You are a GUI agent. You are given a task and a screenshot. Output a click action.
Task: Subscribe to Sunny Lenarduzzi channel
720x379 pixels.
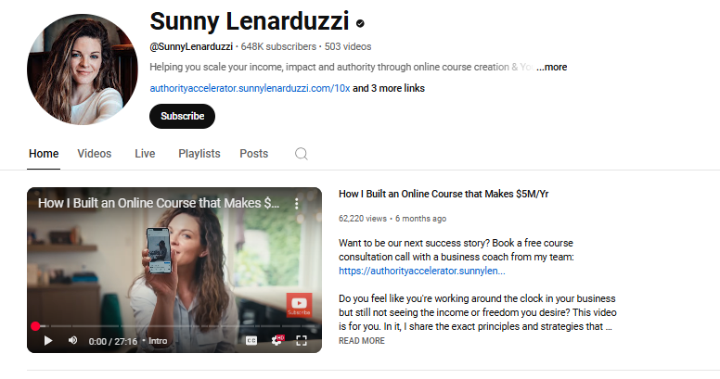[x=182, y=116]
